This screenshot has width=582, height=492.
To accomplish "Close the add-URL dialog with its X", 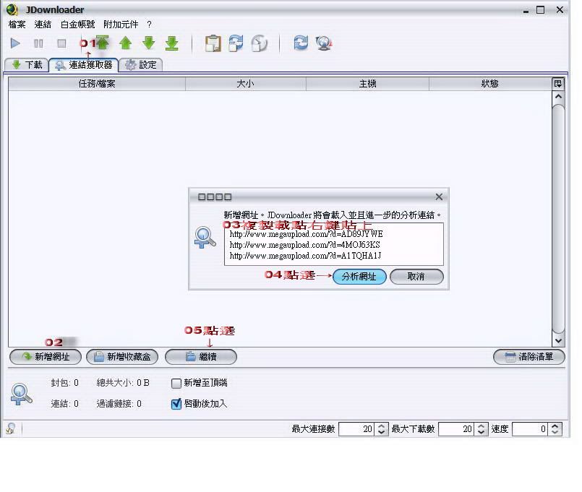I will click(x=439, y=197).
